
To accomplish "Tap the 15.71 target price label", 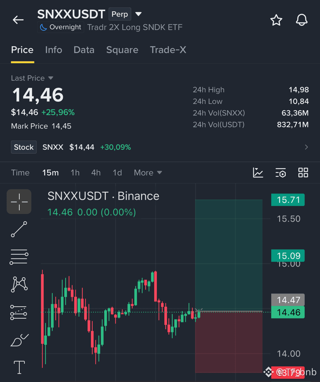I will (x=288, y=200).
